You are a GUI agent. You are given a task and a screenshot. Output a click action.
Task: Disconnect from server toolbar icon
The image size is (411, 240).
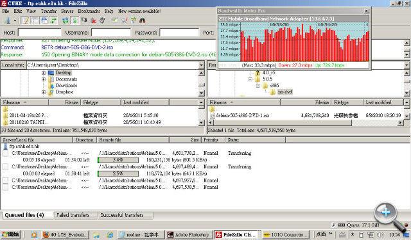[93, 20]
